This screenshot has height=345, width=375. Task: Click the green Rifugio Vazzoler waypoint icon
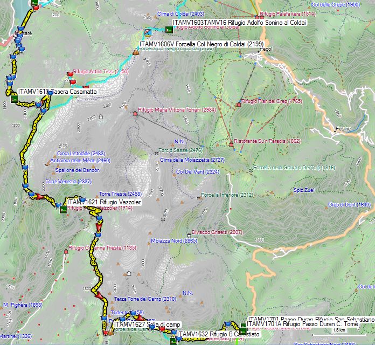click(64, 210)
